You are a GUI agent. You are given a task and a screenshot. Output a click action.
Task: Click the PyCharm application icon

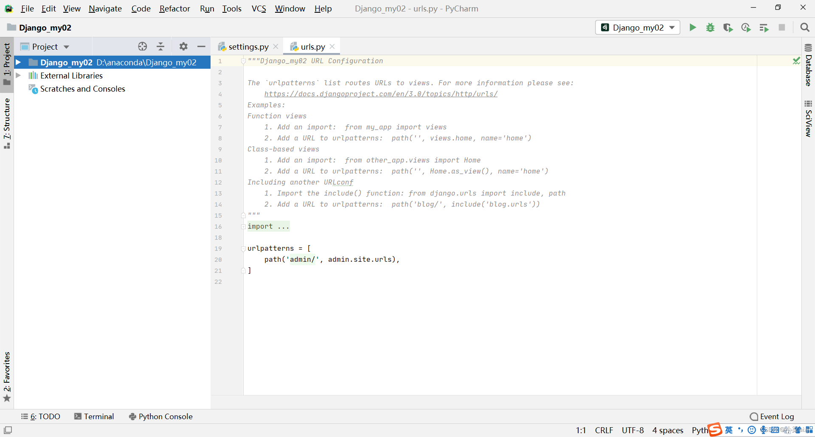pyautogui.click(x=8, y=8)
